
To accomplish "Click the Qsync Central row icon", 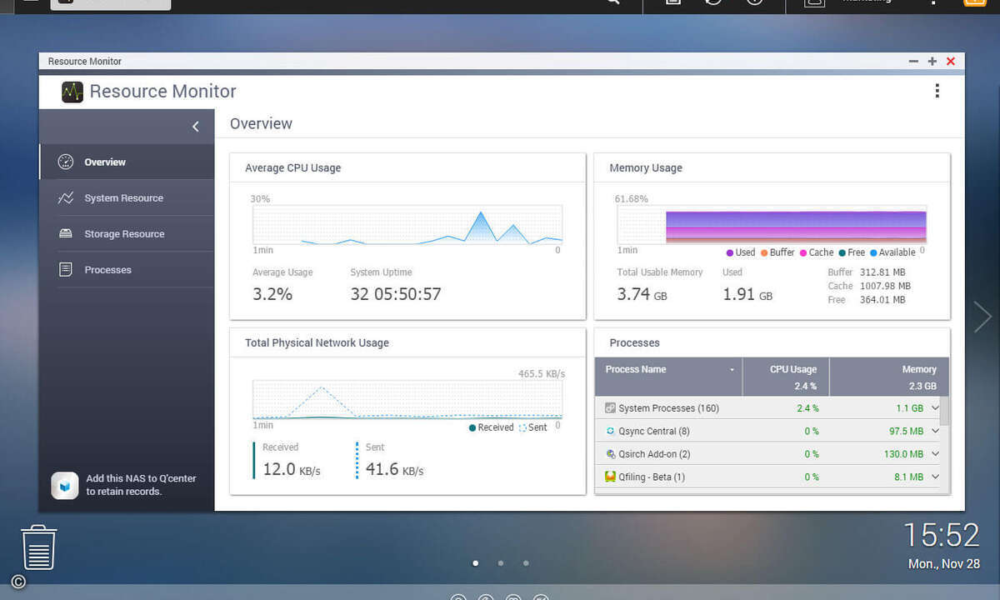I will pyautogui.click(x=610, y=432).
